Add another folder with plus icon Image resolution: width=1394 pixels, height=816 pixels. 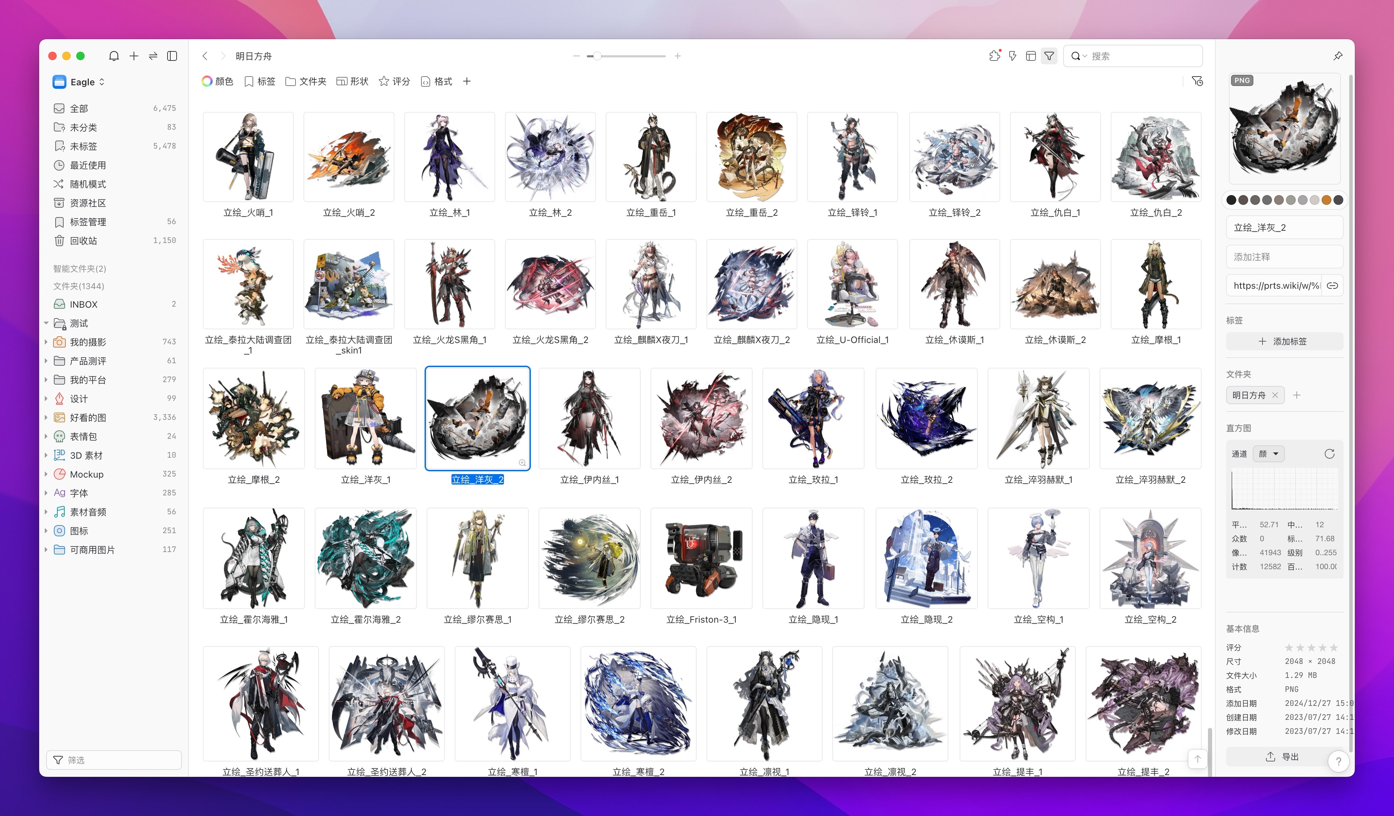pyautogui.click(x=1297, y=395)
